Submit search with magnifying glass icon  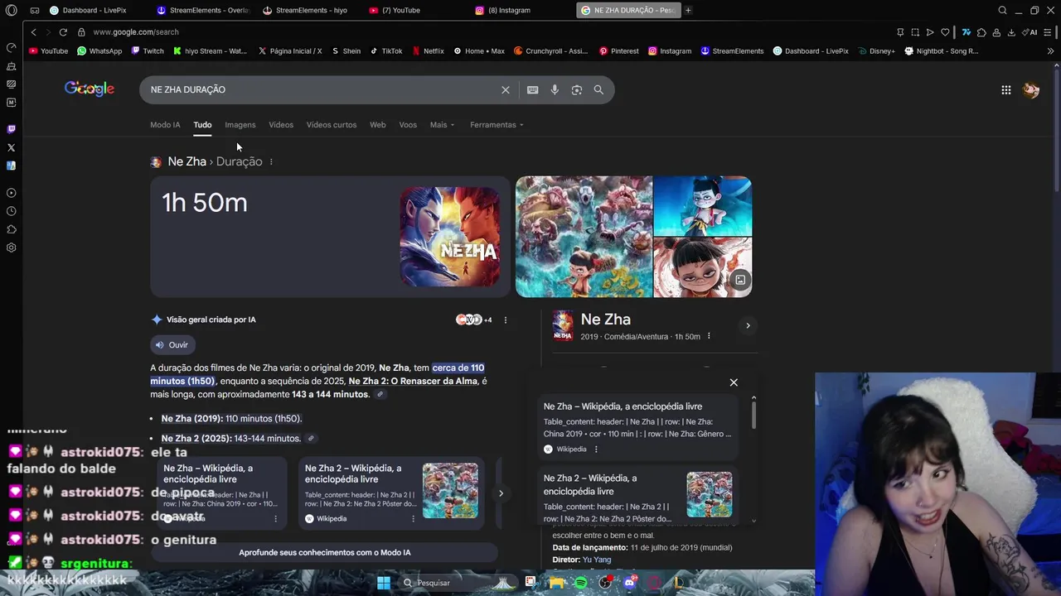[x=598, y=89]
